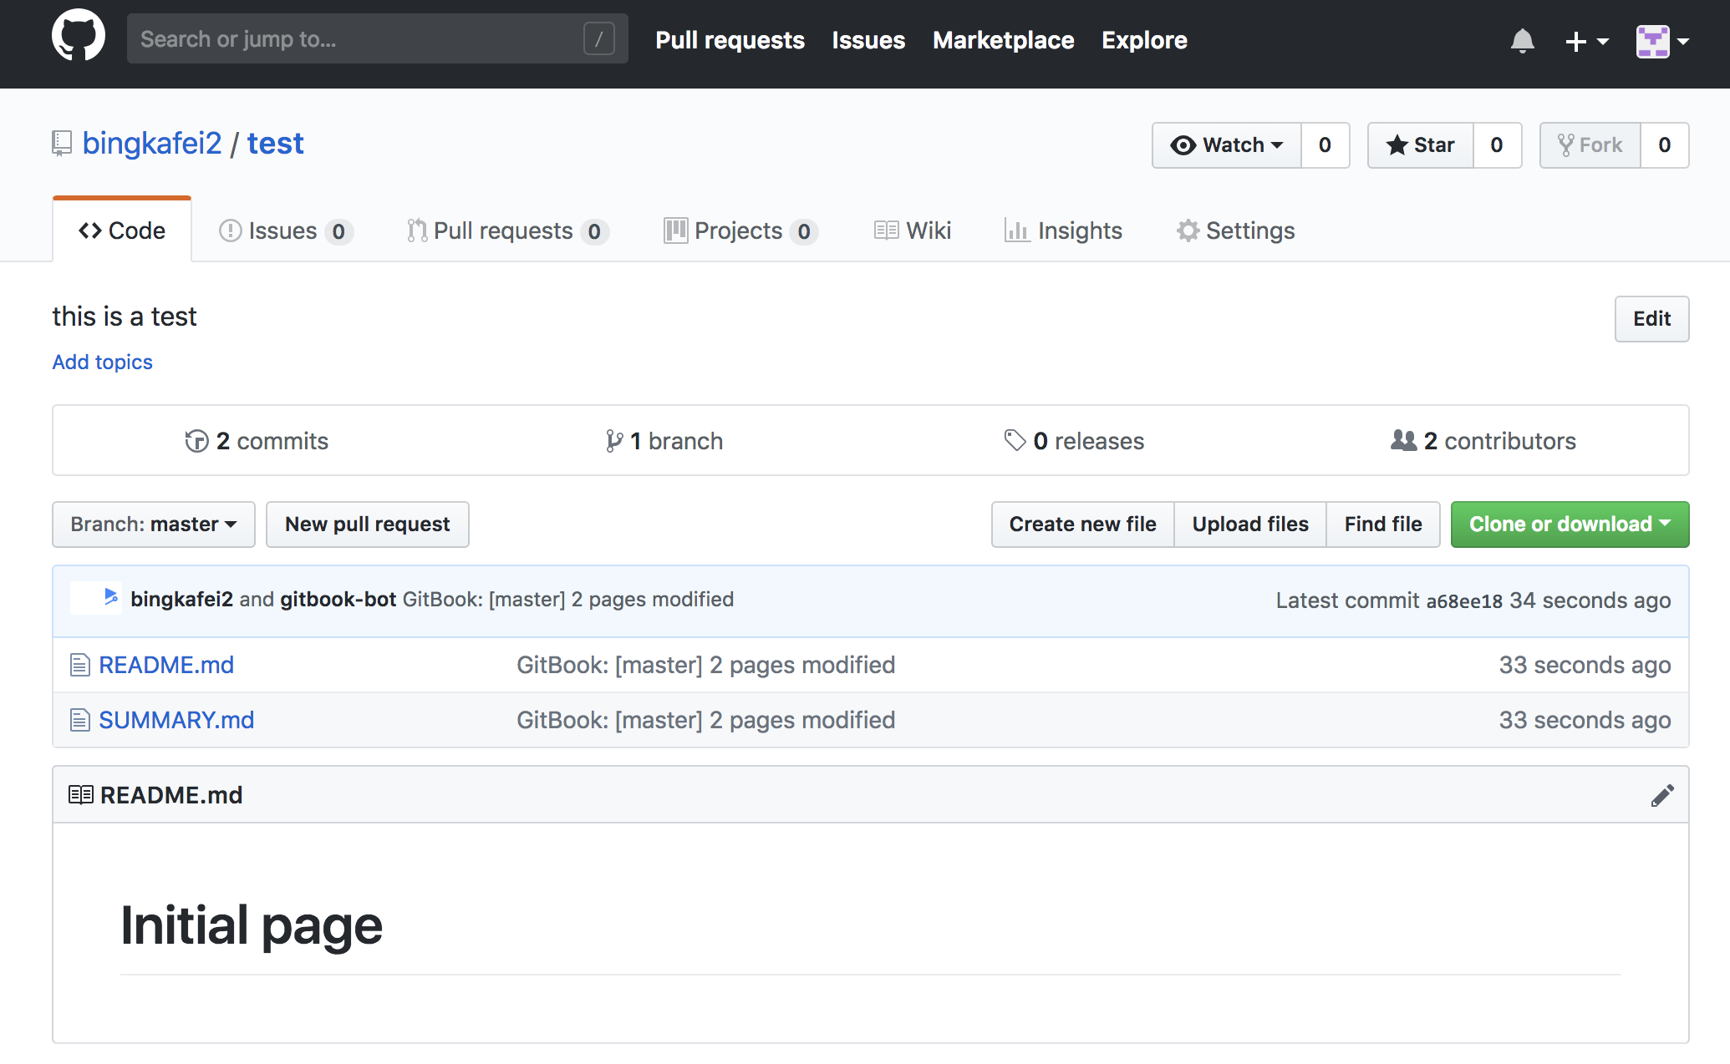1730x1064 pixels.
Task: Open the Watch subscription dropdown
Action: click(1226, 145)
